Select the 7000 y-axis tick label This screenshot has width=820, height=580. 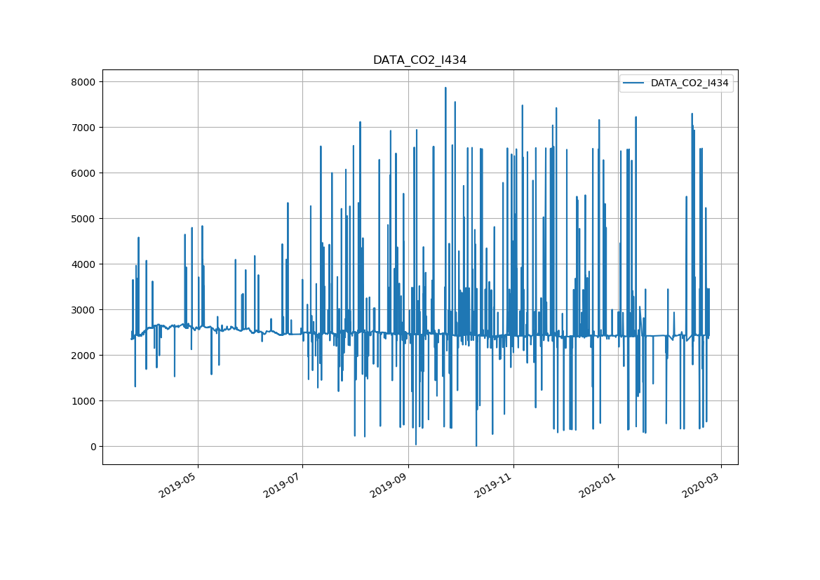click(x=84, y=128)
